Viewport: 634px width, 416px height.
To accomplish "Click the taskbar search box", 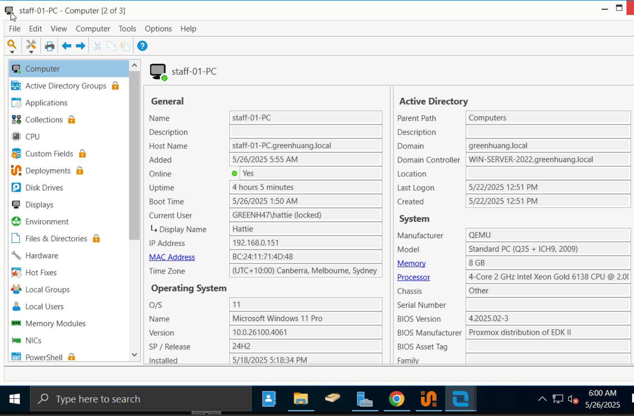I will pos(141,399).
